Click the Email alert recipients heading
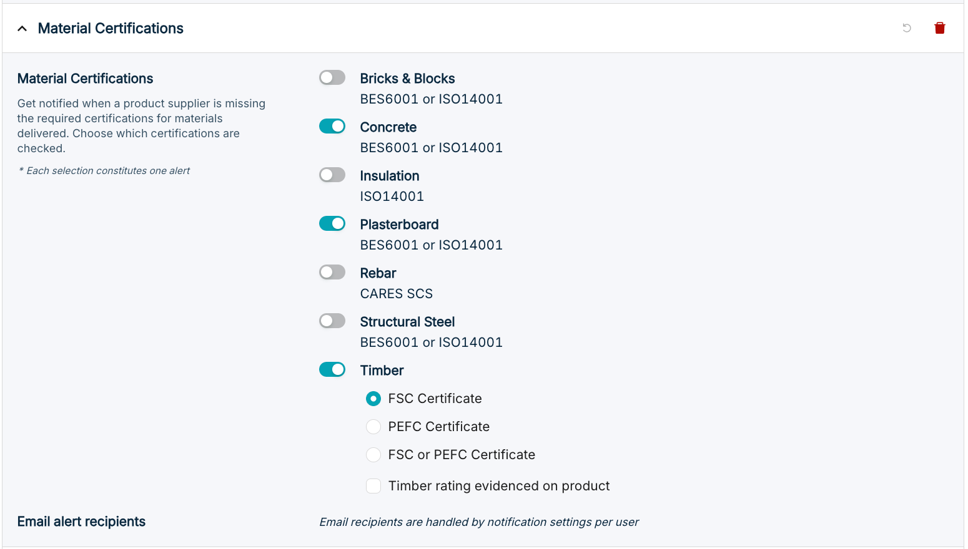 [81, 522]
